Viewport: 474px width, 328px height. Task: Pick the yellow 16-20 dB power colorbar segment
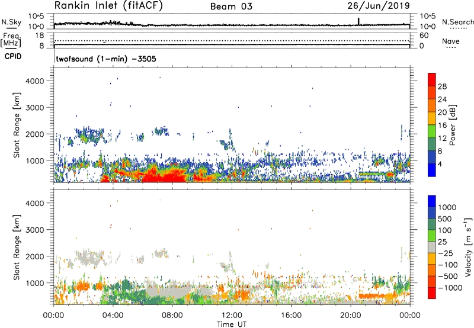coord(432,118)
